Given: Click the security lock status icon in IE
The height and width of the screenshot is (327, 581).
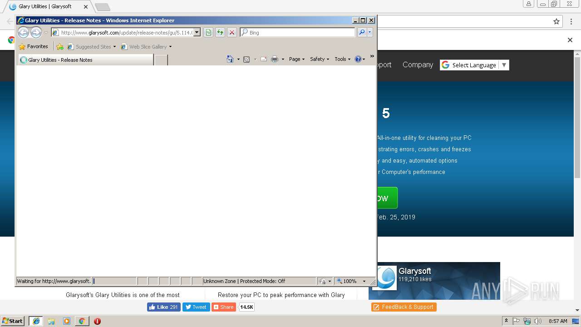Looking at the screenshot, I should (323, 281).
